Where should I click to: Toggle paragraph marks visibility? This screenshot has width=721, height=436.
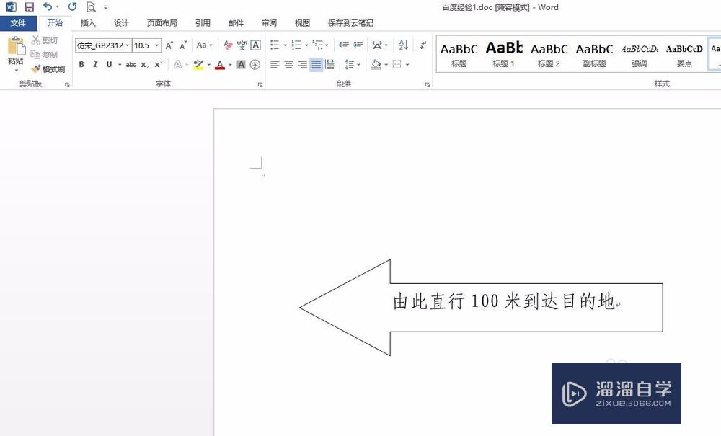pyautogui.click(x=424, y=45)
